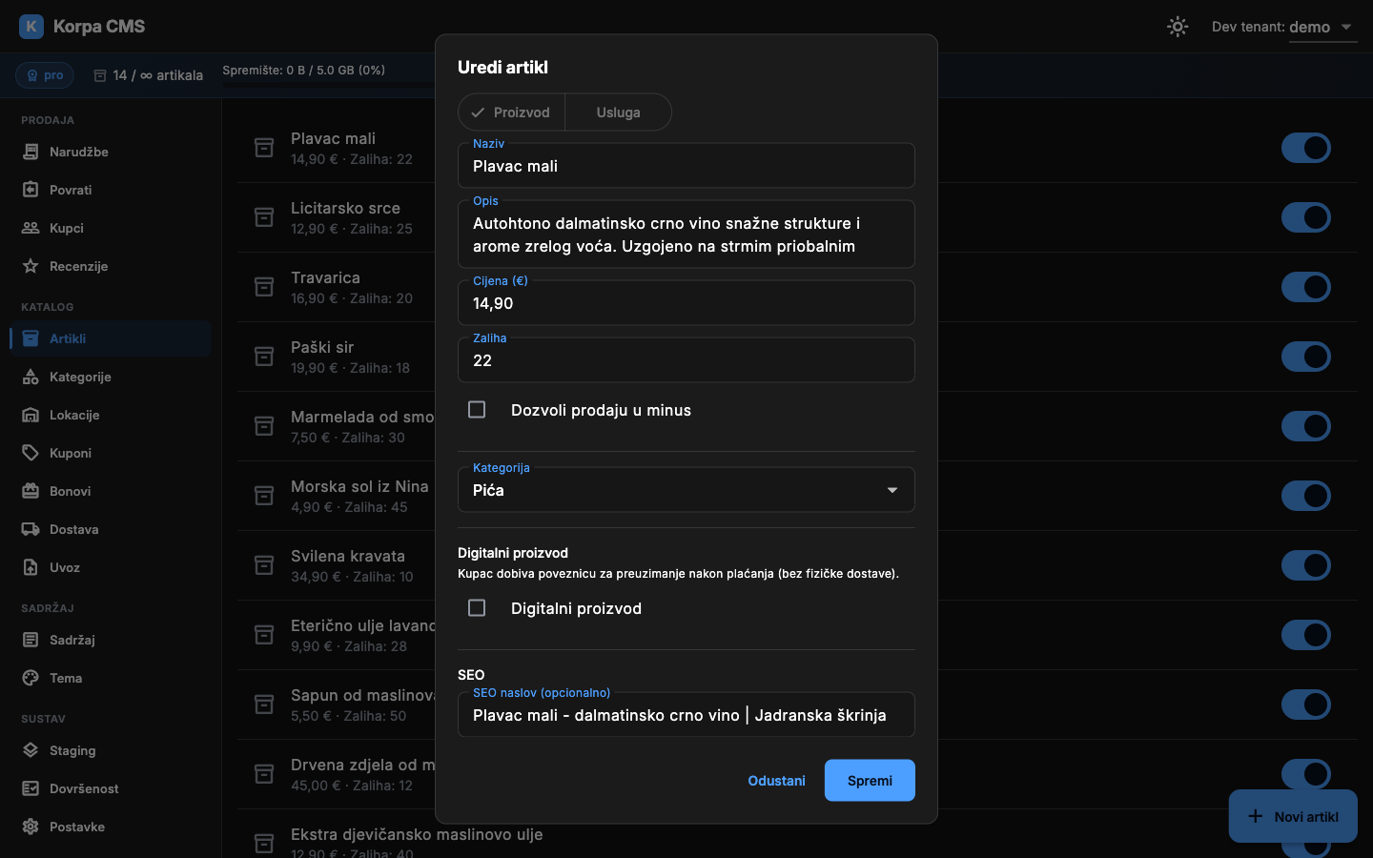Click the Lokacije store icon

(31, 415)
